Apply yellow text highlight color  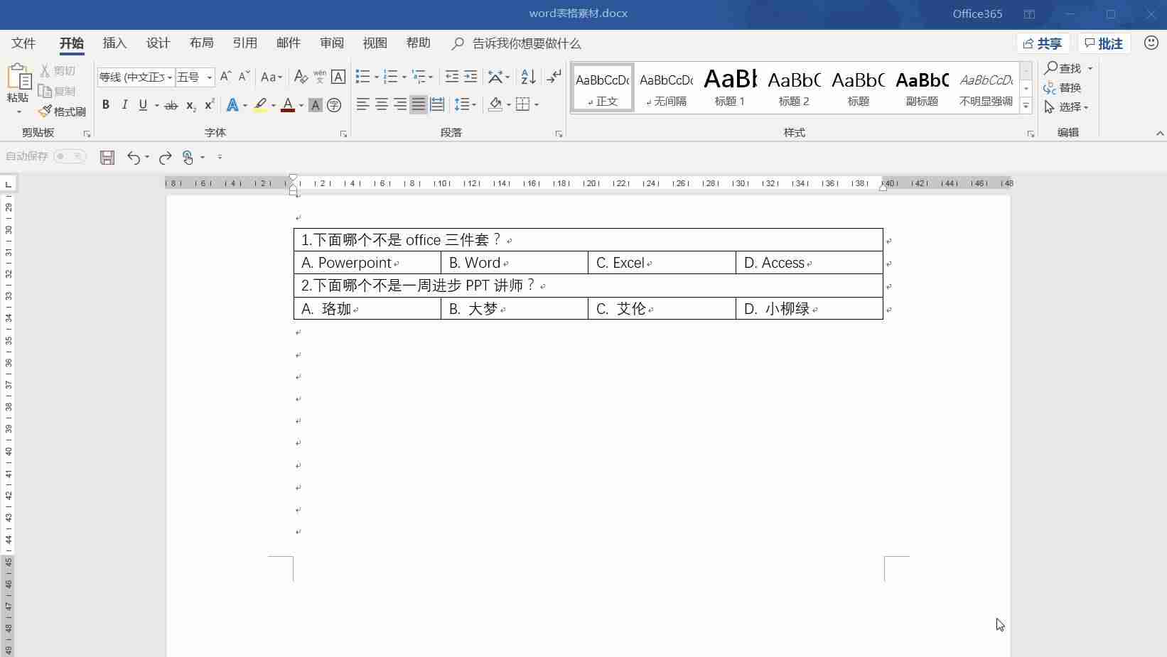click(260, 105)
